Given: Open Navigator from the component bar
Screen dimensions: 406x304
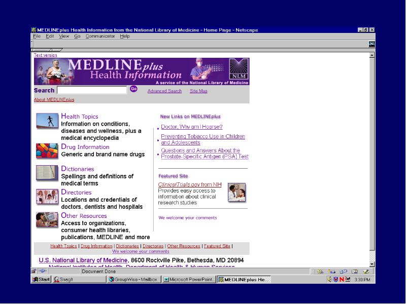Looking at the screenshot, I should (320, 272).
